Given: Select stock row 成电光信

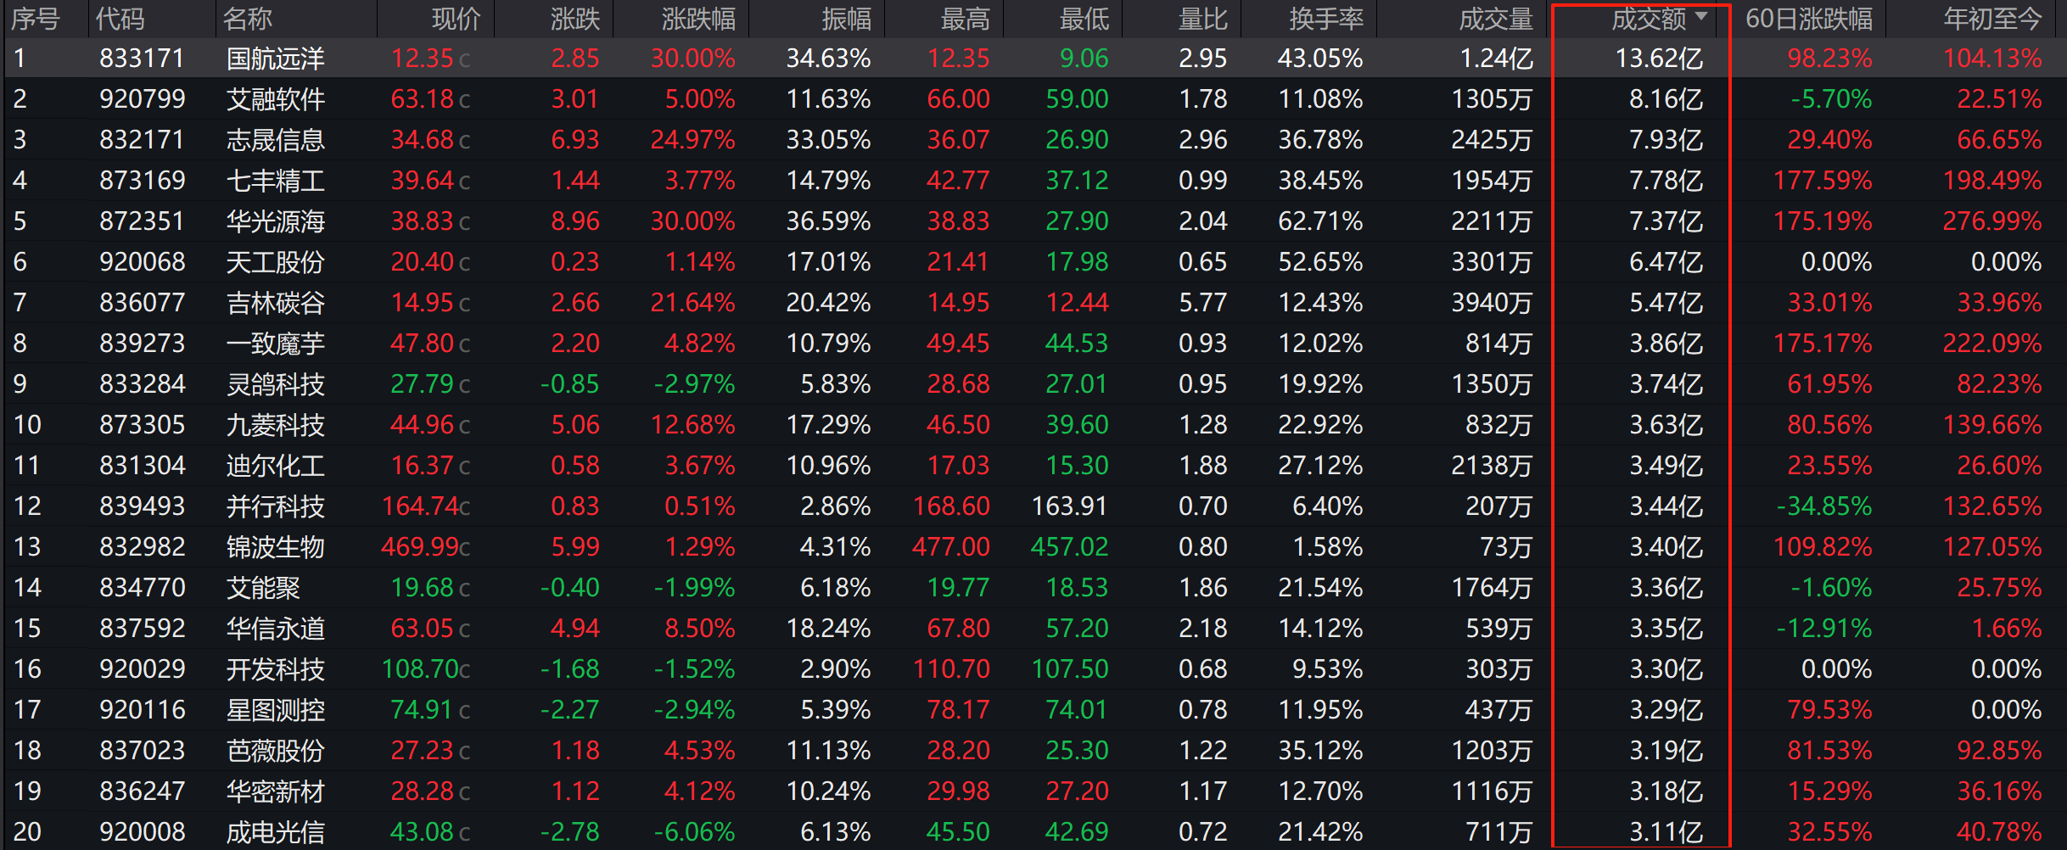Looking at the screenshot, I should 1033,832.
